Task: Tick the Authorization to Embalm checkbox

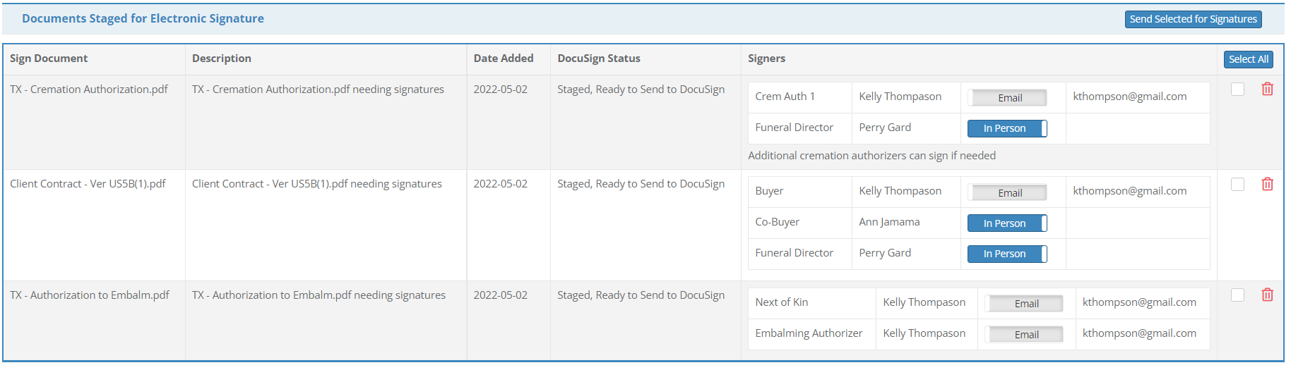Action: click(x=1237, y=295)
